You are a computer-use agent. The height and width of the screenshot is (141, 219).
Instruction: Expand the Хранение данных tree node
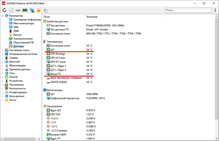click(2, 69)
